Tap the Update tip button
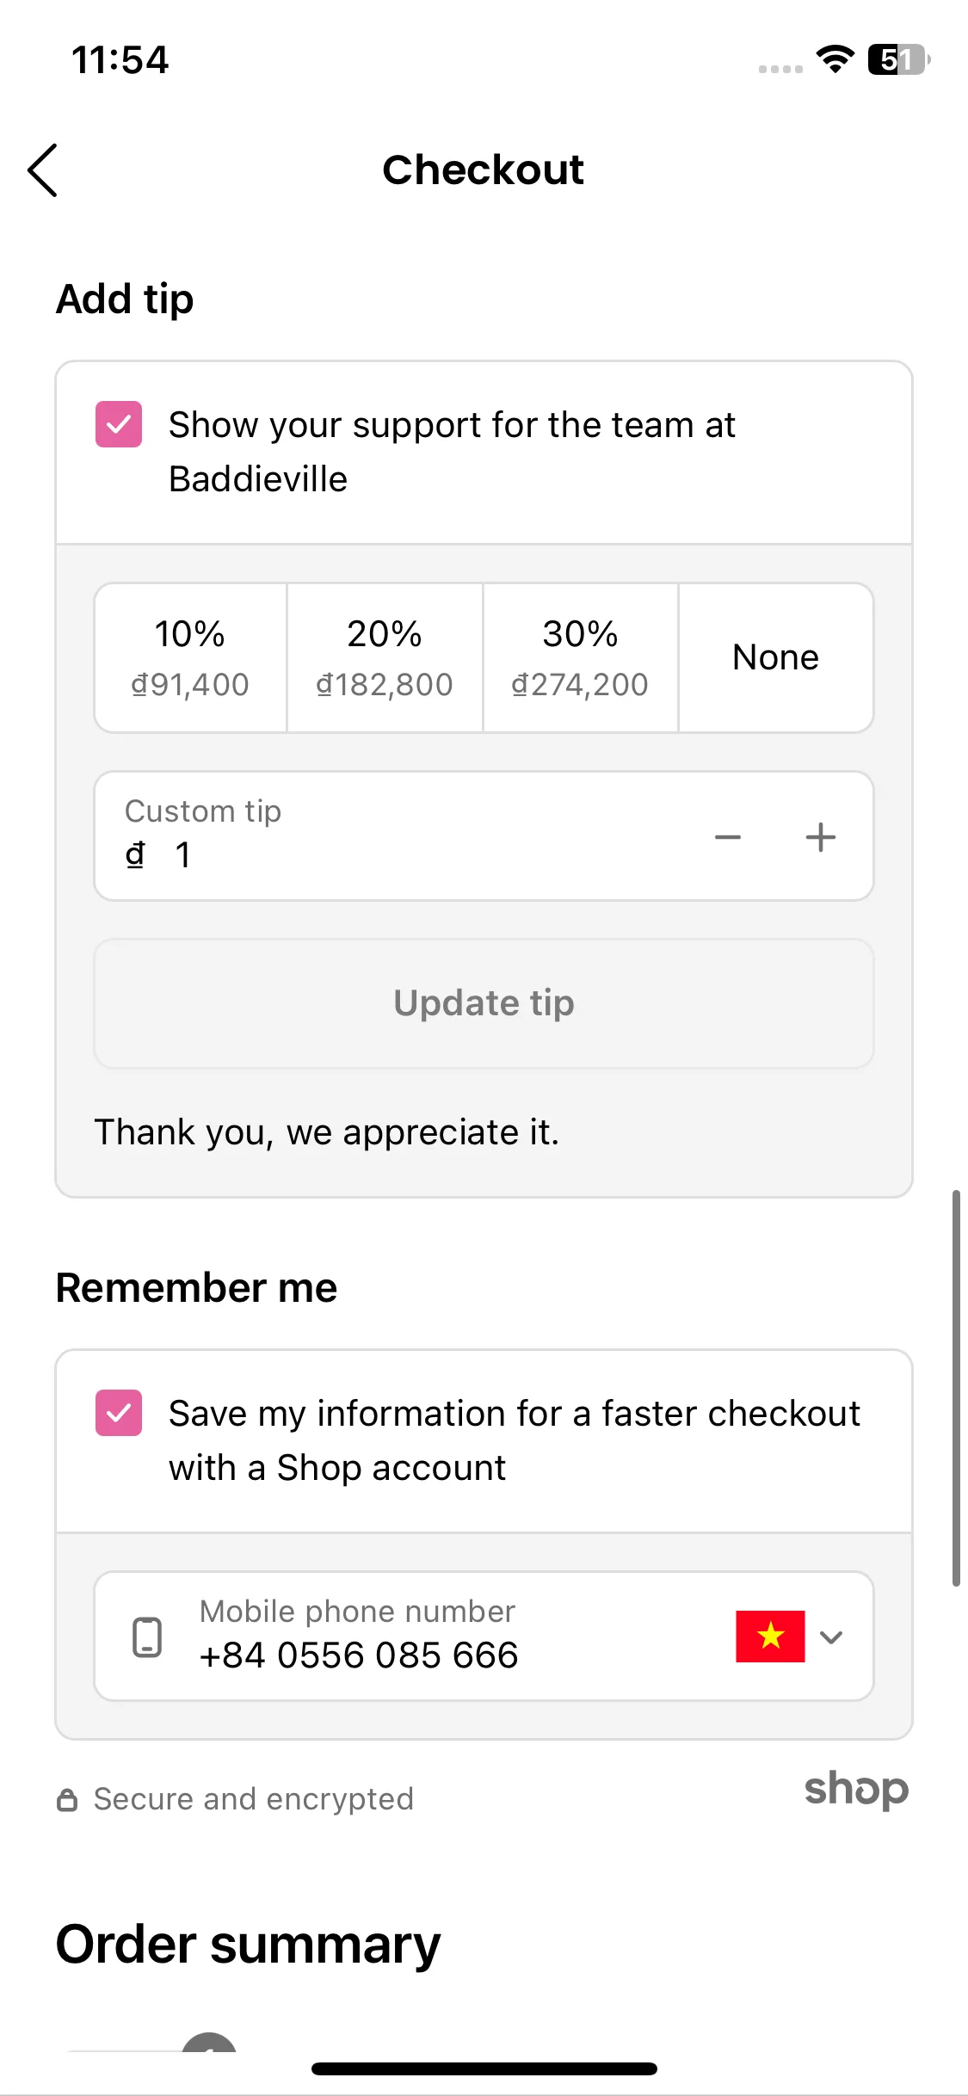 point(484,1003)
